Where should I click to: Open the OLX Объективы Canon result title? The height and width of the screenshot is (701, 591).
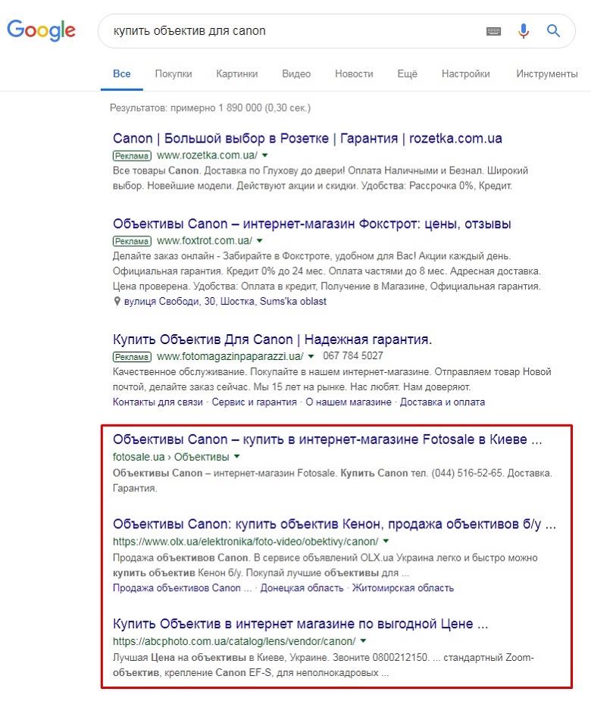pyautogui.click(x=334, y=524)
